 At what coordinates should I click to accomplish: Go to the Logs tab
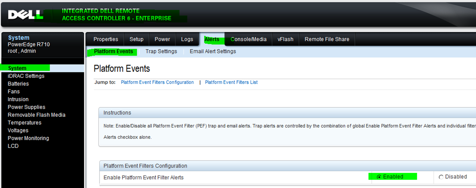(187, 39)
